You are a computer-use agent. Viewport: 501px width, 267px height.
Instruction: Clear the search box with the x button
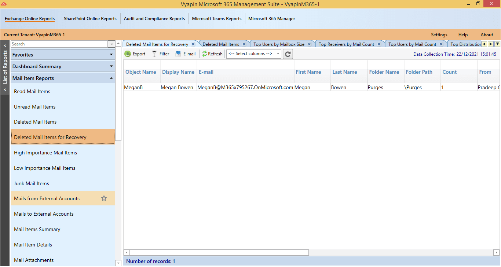tap(111, 44)
